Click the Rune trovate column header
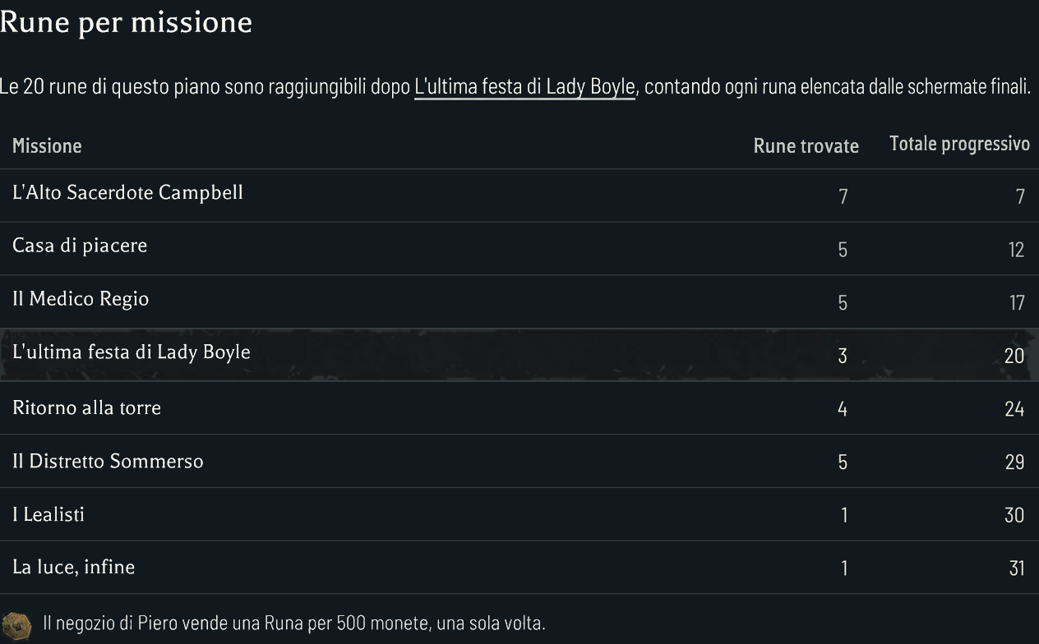1039x644 pixels. [806, 146]
